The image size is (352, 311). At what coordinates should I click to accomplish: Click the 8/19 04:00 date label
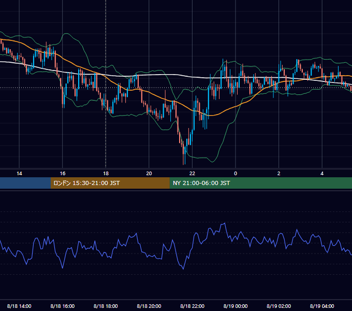click(x=322, y=306)
